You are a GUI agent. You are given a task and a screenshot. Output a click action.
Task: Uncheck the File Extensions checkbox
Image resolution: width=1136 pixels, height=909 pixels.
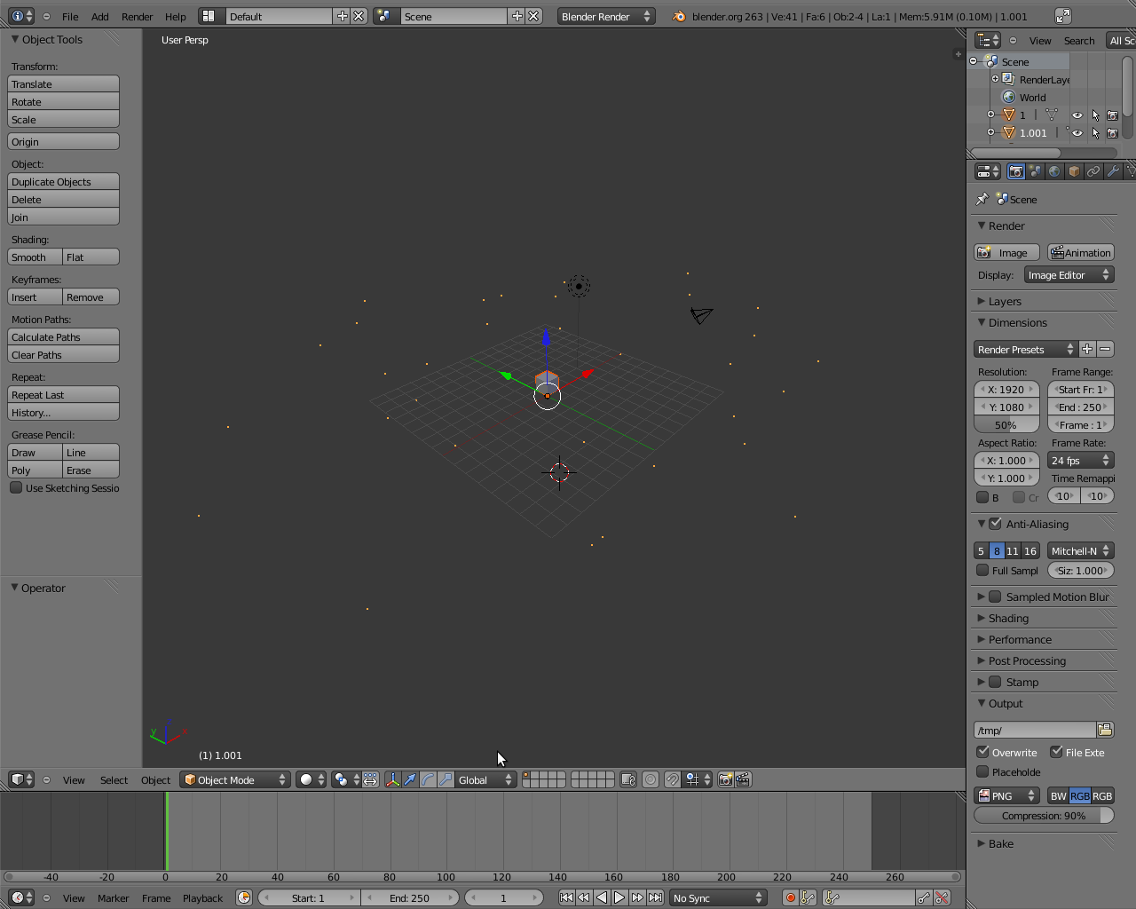coord(1056,752)
